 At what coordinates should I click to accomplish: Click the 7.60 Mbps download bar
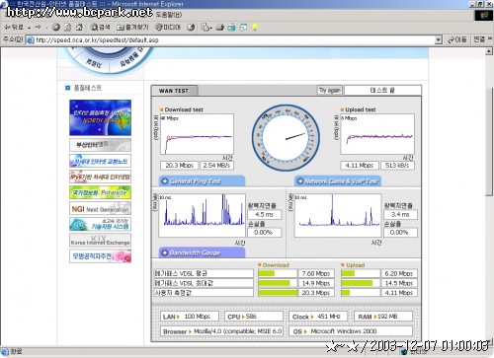(278, 273)
